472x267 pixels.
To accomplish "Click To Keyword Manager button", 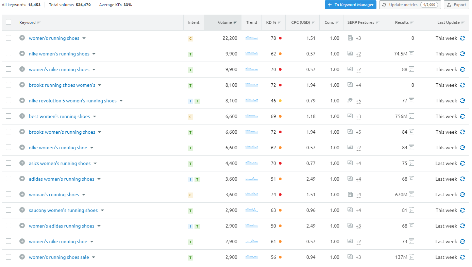I will 350,5.
